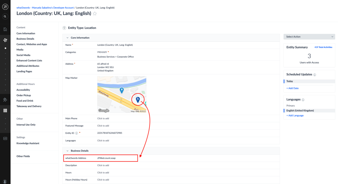Click the Yext logo in sidebar
Viewport: 338px width, 184px height.
(x=5, y=7)
